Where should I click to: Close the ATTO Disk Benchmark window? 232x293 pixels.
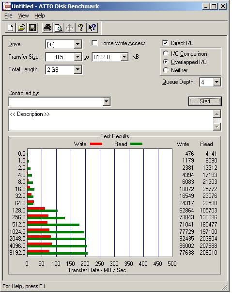click(x=223, y=6)
